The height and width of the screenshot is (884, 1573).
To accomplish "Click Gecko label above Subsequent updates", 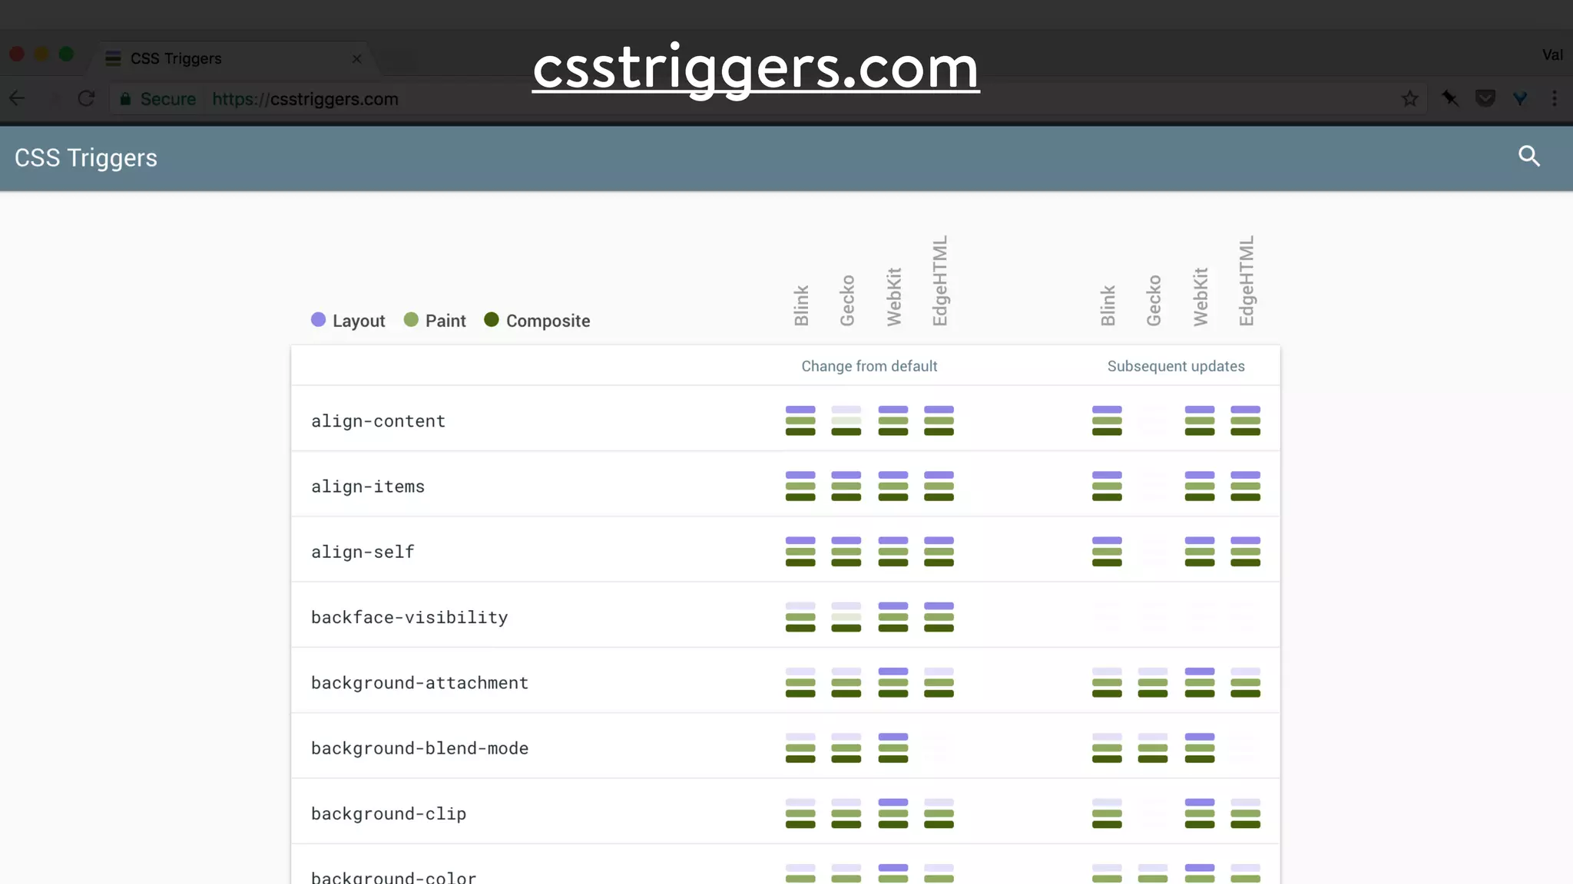I will pyautogui.click(x=1154, y=300).
